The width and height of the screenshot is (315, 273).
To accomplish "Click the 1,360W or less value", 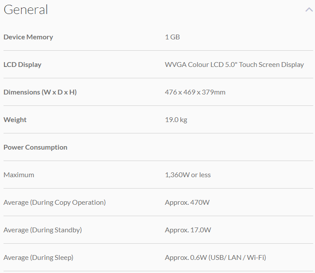I will point(188,175).
